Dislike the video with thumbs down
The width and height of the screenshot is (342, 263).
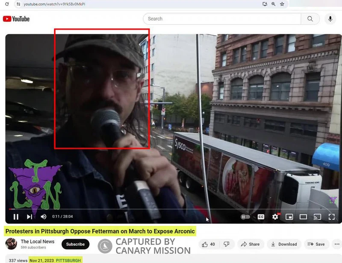(227, 244)
